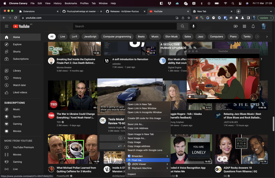Image resolution: width=275 pixels, height=178 pixels.
Task: Open A soft introduction to Remotion video
Action: (x=130, y=59)
